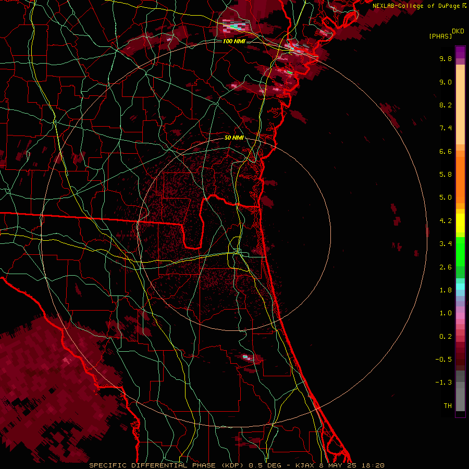Click the 100 NMI range ring label
This screenshot has height=469, width=469.
pyautogui.click(x=234, y=41)
